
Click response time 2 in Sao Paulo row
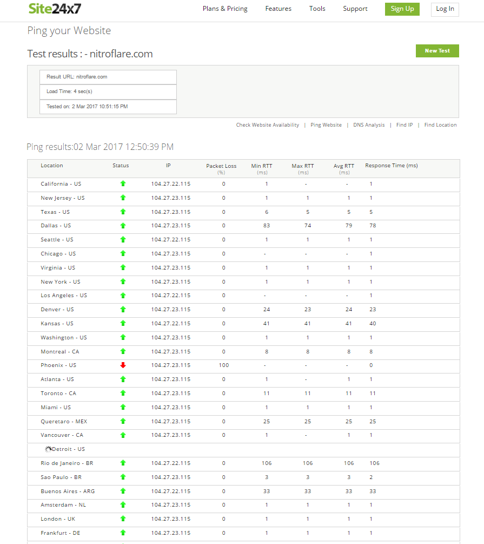point(371,477)
